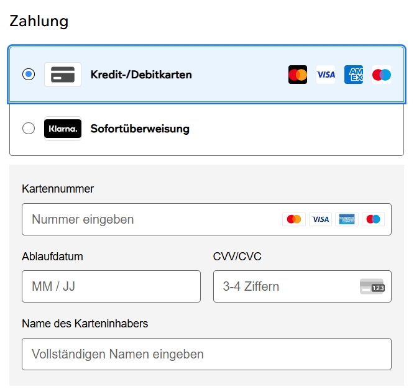Focus the Name des Karteninhabers field
The image size is (414, 392).
(x=206, y=354)
